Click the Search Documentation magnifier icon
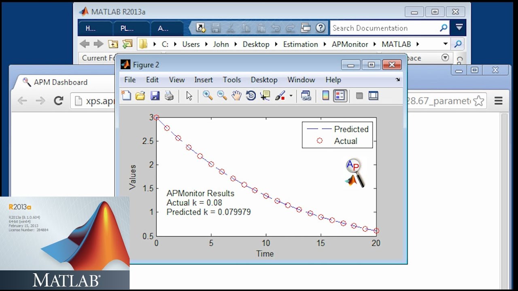518x291 pixels. 444,28
